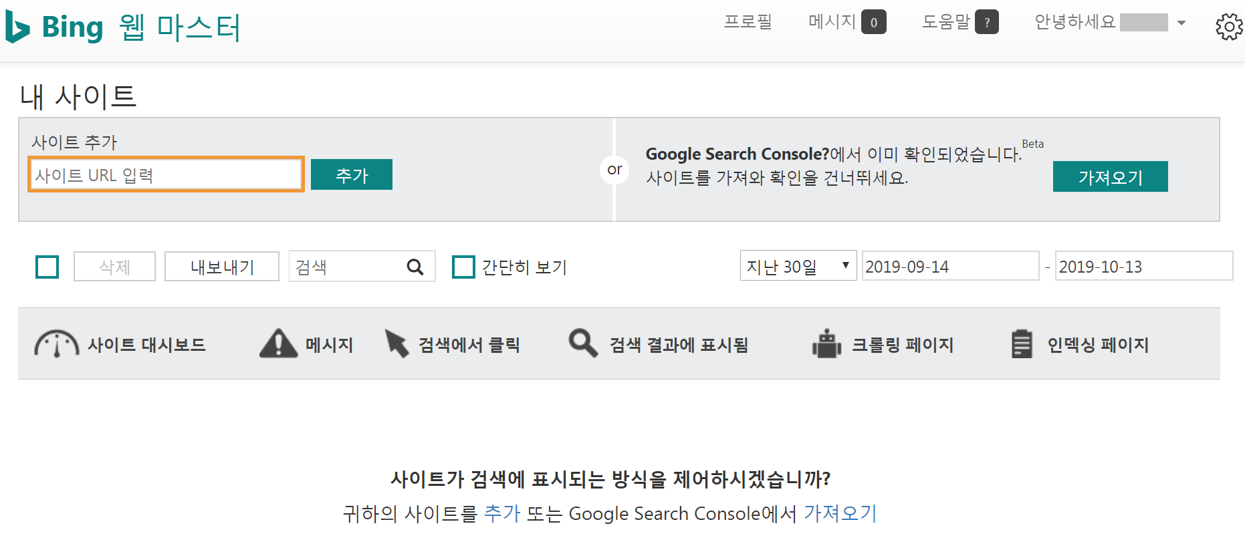Click the 웹 마스터 title text
1245x550 pixels.
179,27
